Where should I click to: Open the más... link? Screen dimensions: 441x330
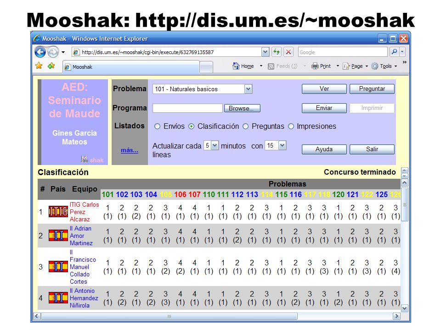[x=130, y=150]
